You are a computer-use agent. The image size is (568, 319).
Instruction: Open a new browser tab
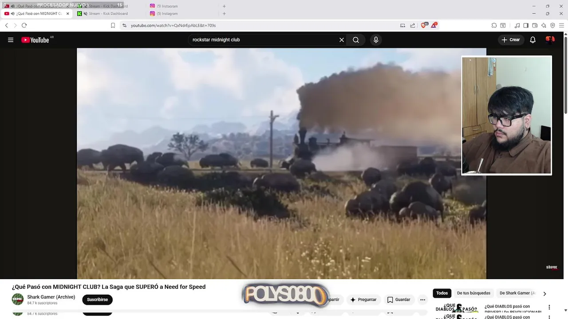click(224, 14)
